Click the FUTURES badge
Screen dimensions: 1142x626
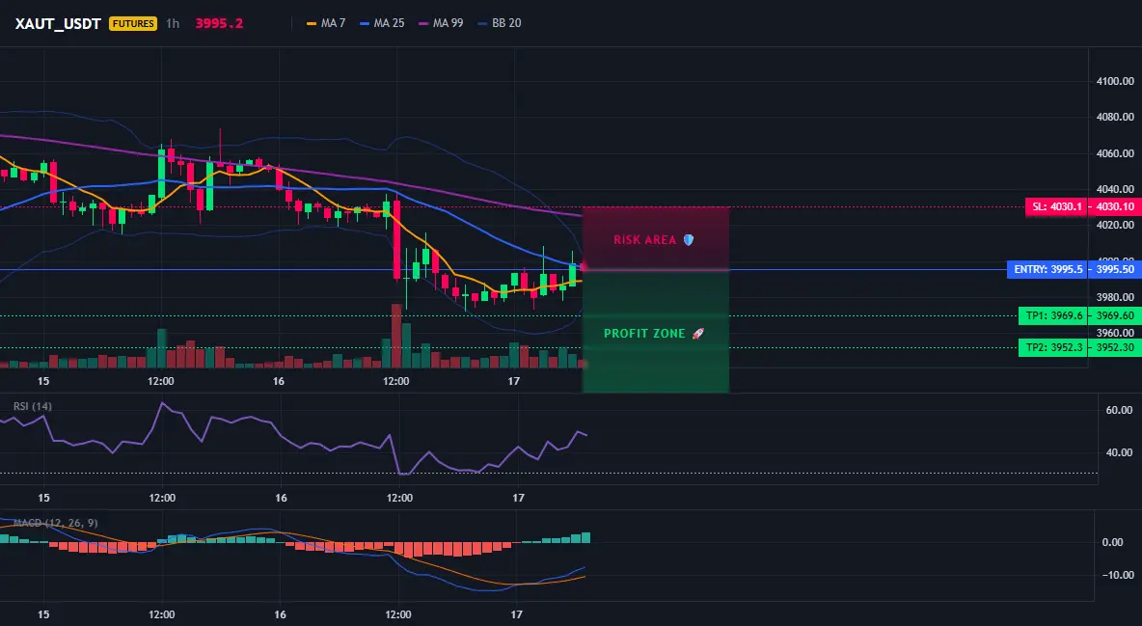[132, 23]
